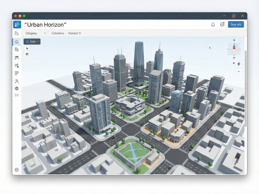Switch to the 'Odbelois' tab
259x194 pixels.
point(58,33)
